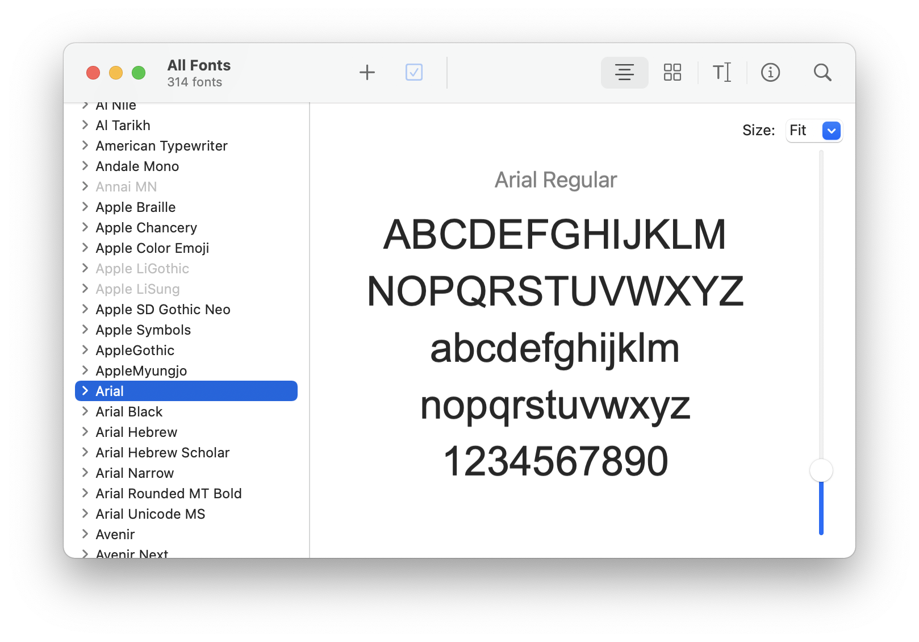Select Apple LiSung in font list

pyautogui.click(x=186, y=289)
